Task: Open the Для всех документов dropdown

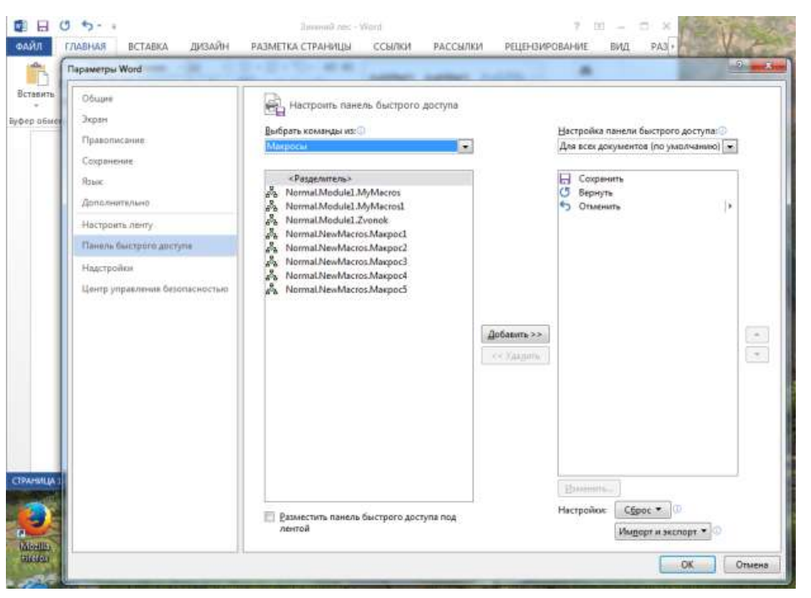Action: coord(731,146)
